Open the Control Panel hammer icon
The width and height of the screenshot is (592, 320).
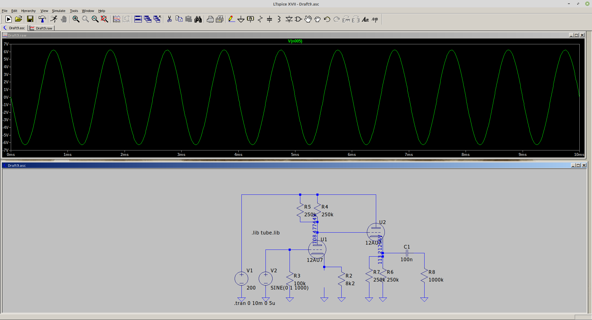point(42,19)
